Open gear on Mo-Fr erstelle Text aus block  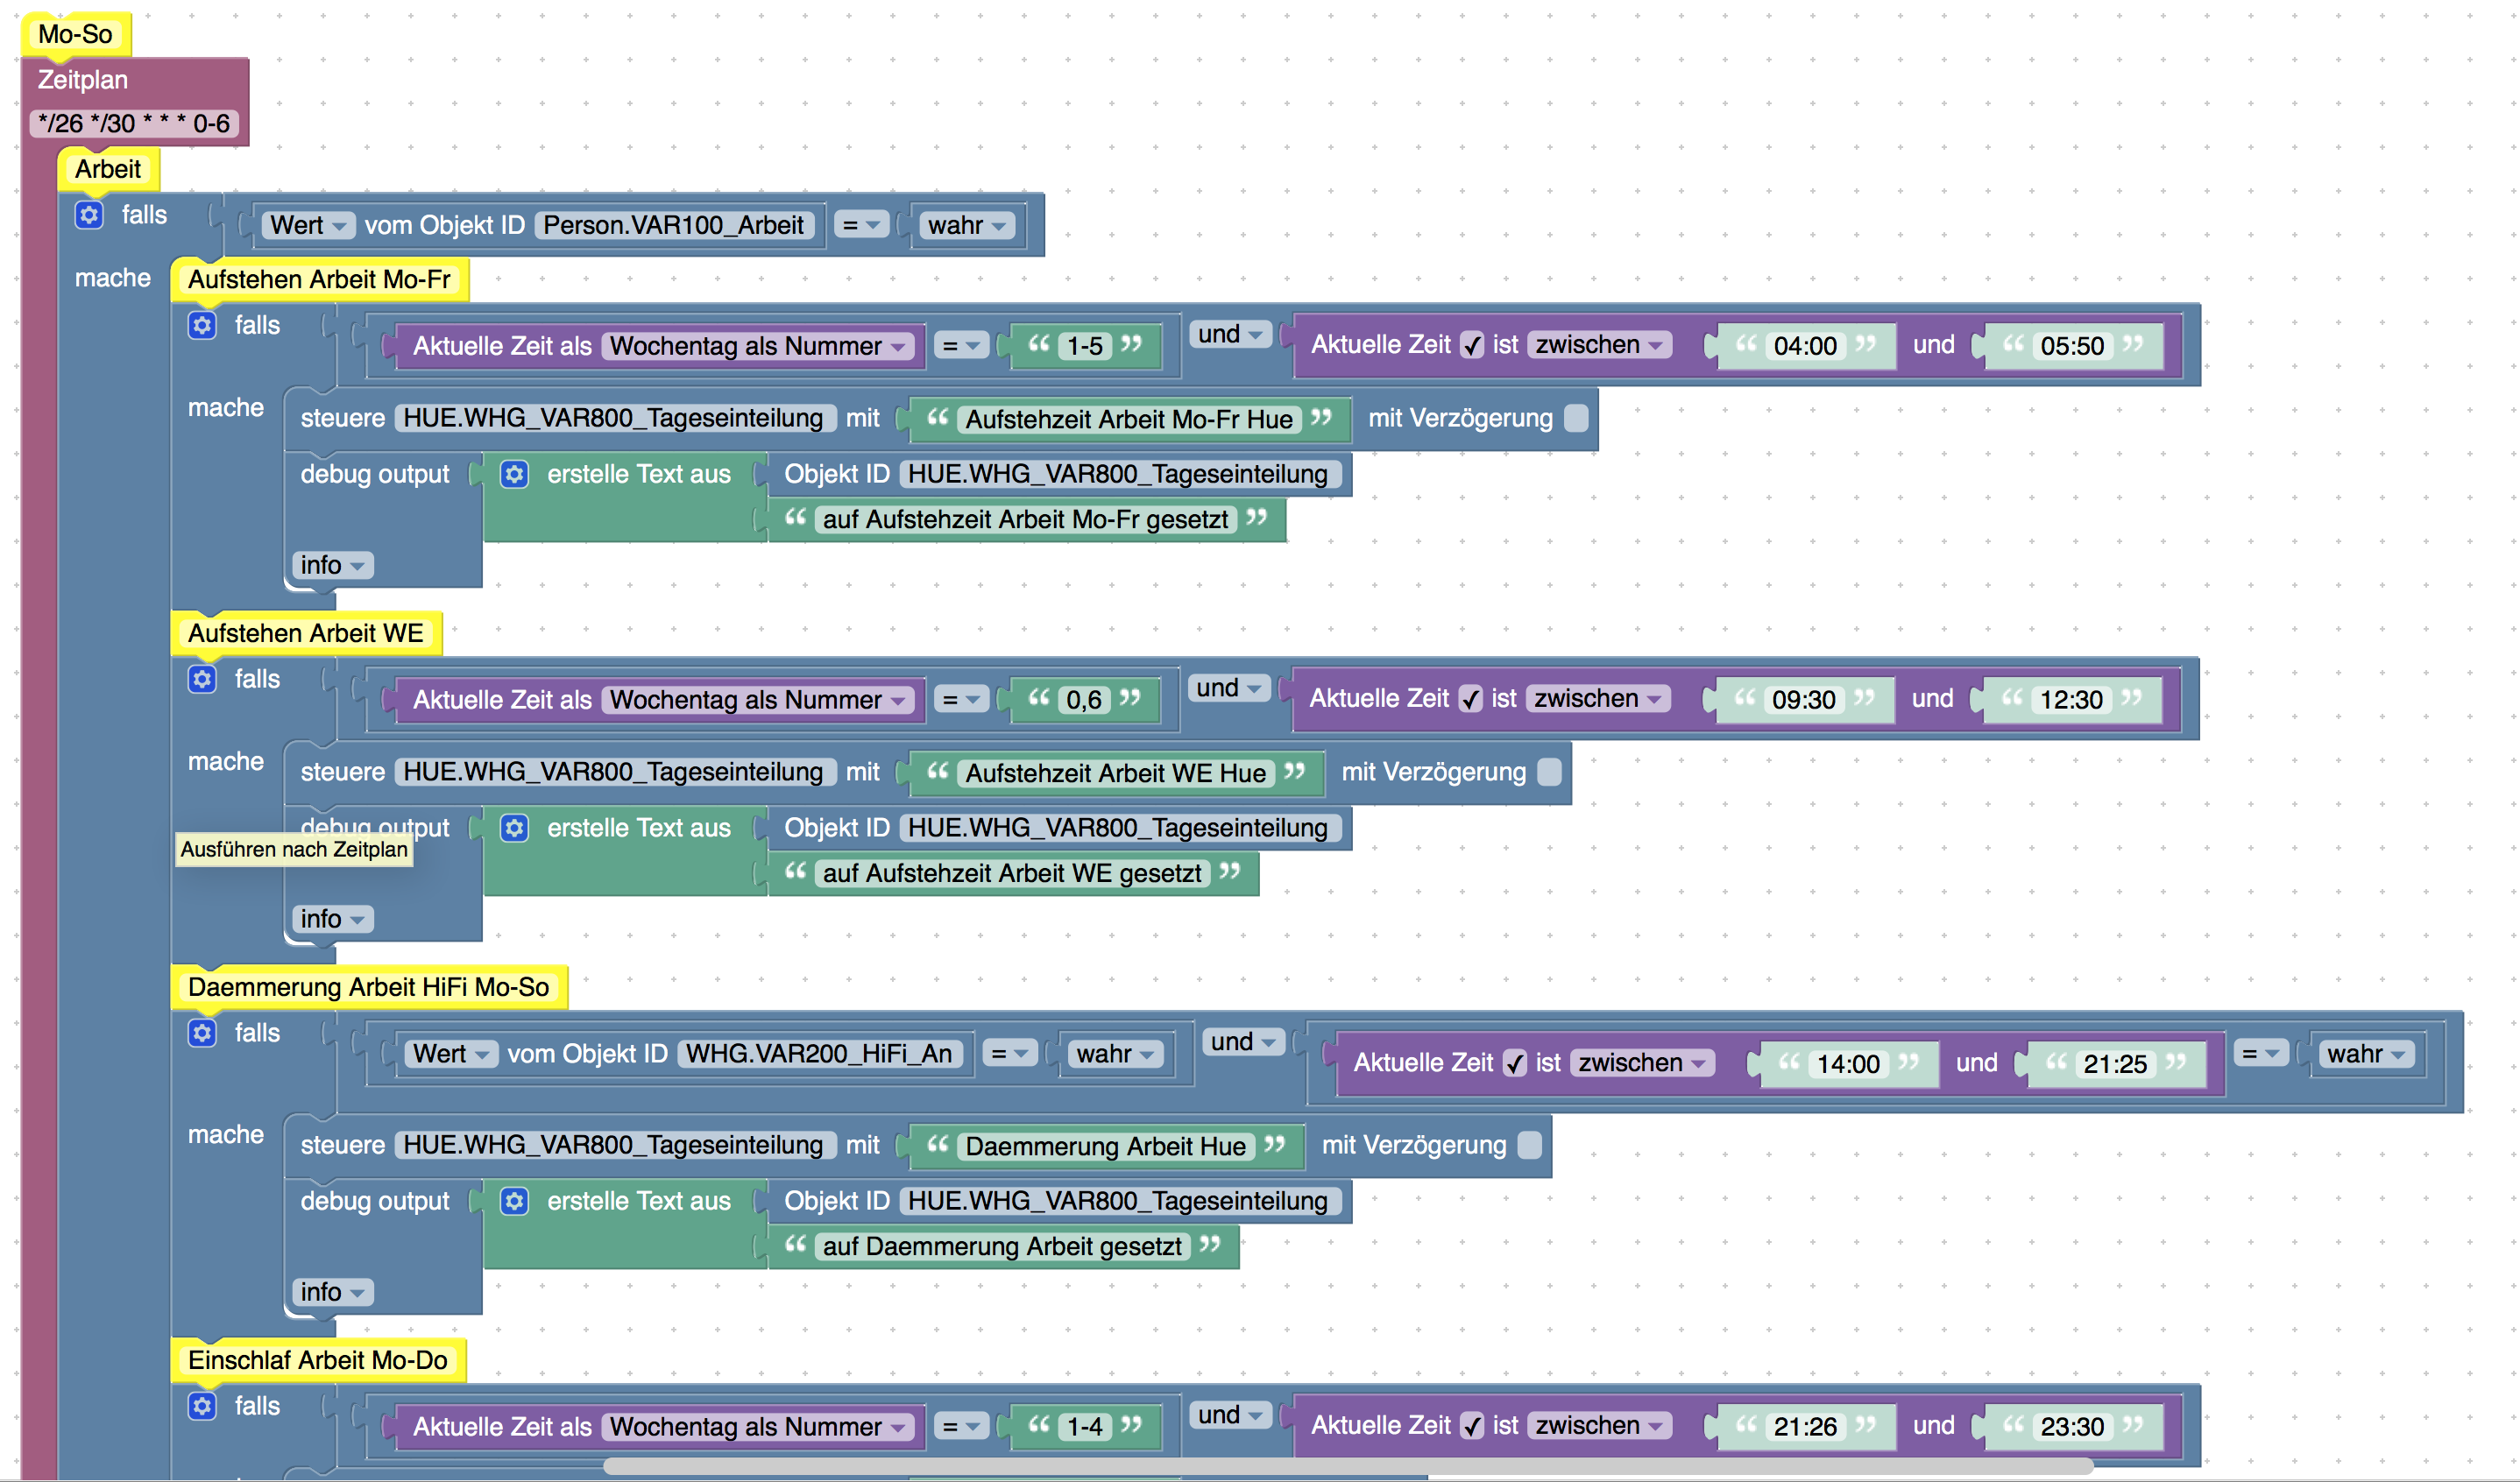(515, 474)
